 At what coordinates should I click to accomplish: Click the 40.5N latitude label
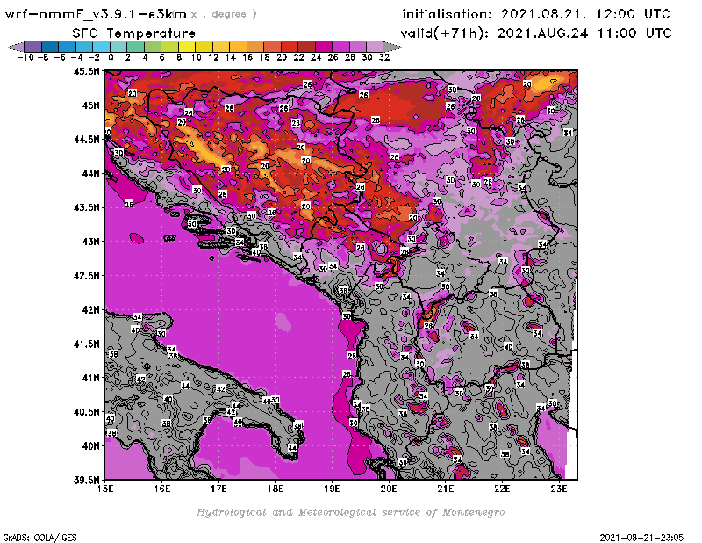click(x=87, y=412)
